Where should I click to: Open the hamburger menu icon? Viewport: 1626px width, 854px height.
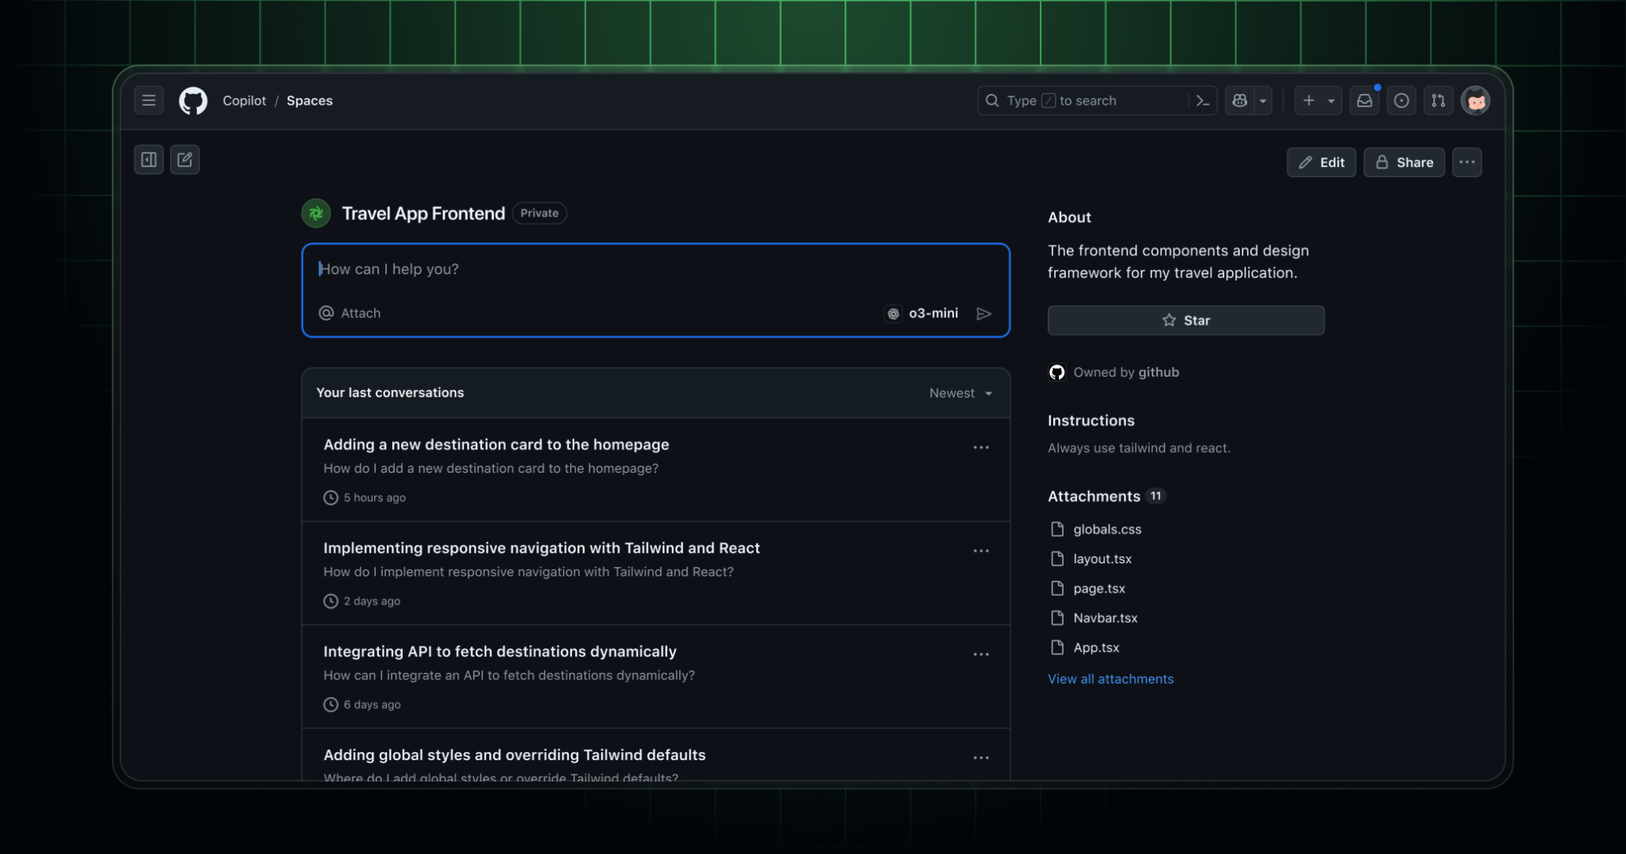coord(149,100)
